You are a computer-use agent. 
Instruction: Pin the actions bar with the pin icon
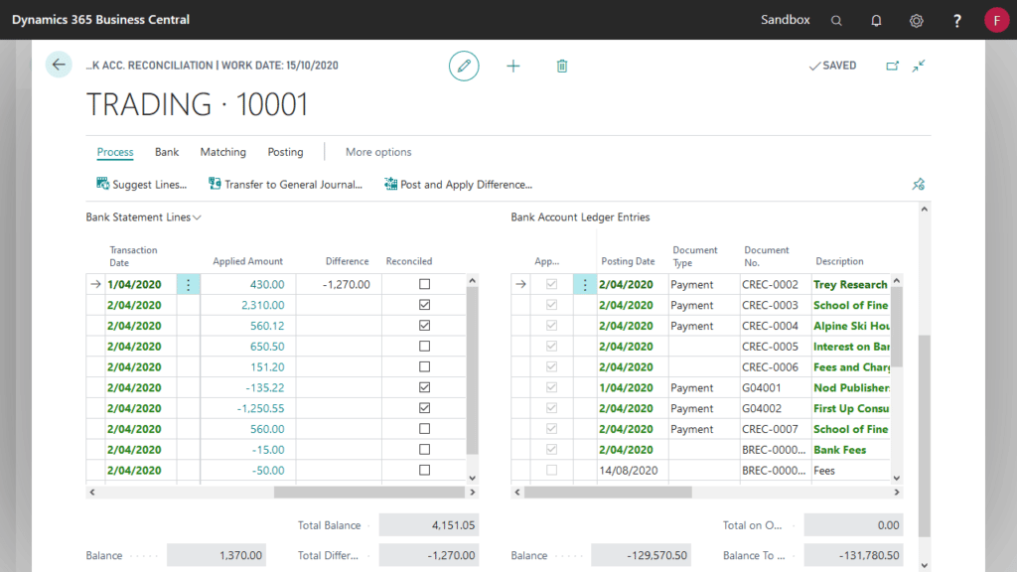[919, 184]
